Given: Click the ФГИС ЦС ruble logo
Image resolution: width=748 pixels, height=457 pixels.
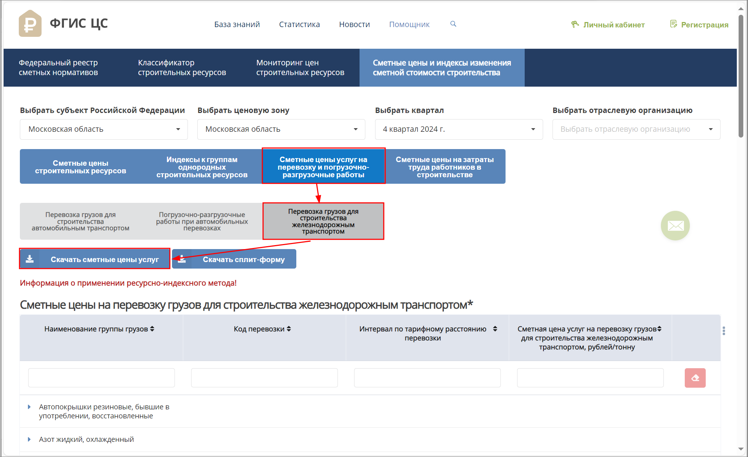Looking at the screenshot, I should pos(30,24).
